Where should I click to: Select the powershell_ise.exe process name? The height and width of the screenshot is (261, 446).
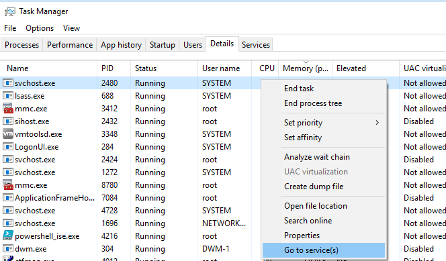(x=47, y=236)
